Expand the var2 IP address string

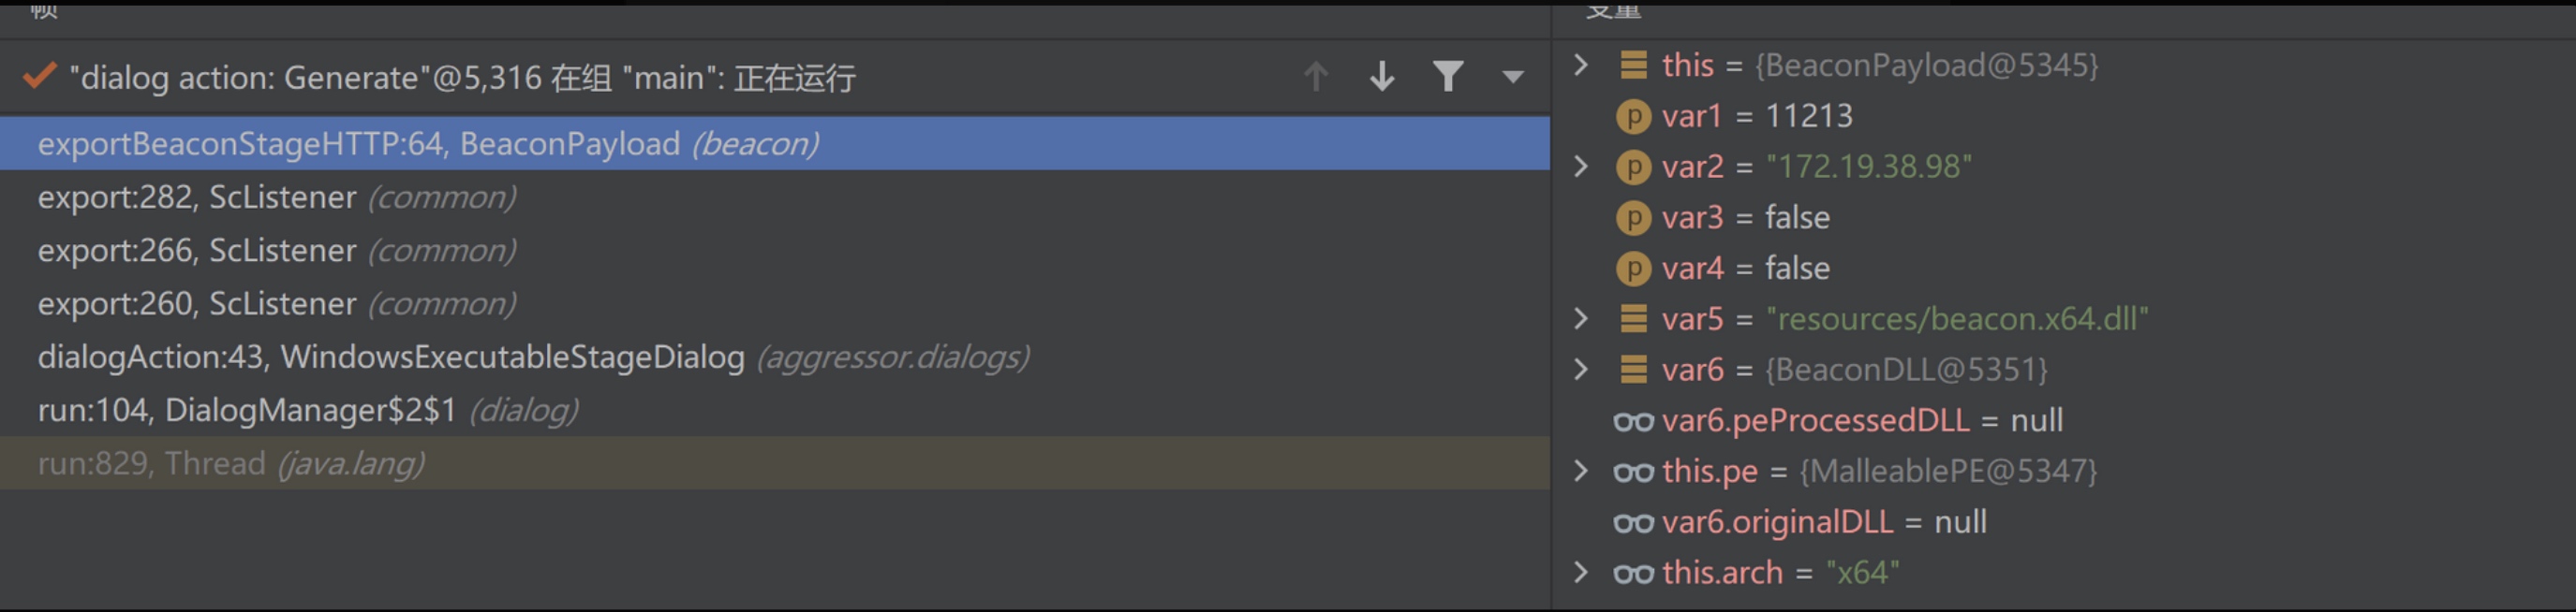click(1581, 167)
